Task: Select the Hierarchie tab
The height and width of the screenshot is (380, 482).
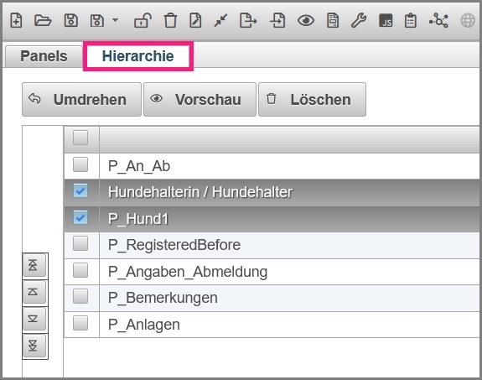Action: point(138,56)
